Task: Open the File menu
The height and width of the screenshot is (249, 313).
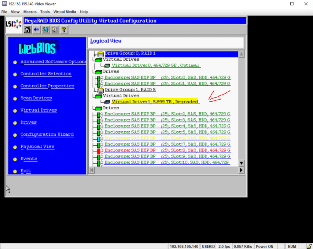Action: pyautogui.click(x=4, y=12)
